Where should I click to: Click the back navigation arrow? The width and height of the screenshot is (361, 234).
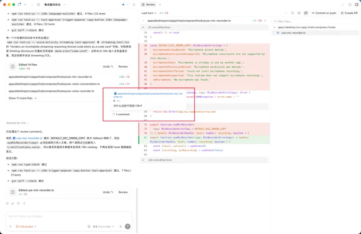25,4
